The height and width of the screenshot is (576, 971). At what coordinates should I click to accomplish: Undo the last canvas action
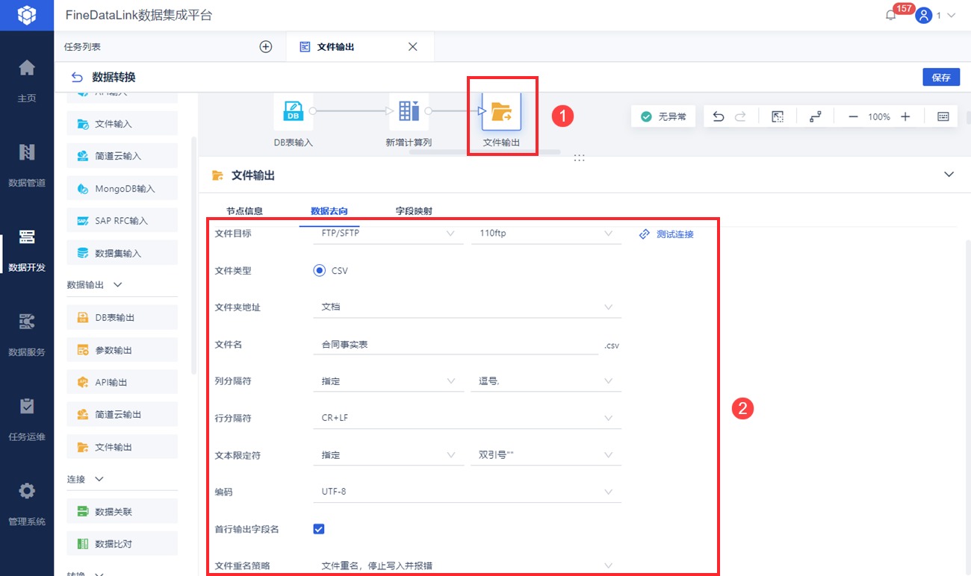(x=719, y=116)
